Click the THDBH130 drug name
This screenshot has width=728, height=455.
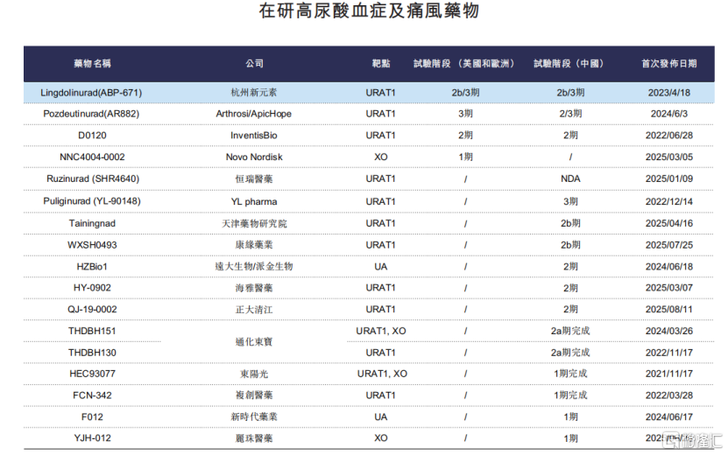point(92,353)
